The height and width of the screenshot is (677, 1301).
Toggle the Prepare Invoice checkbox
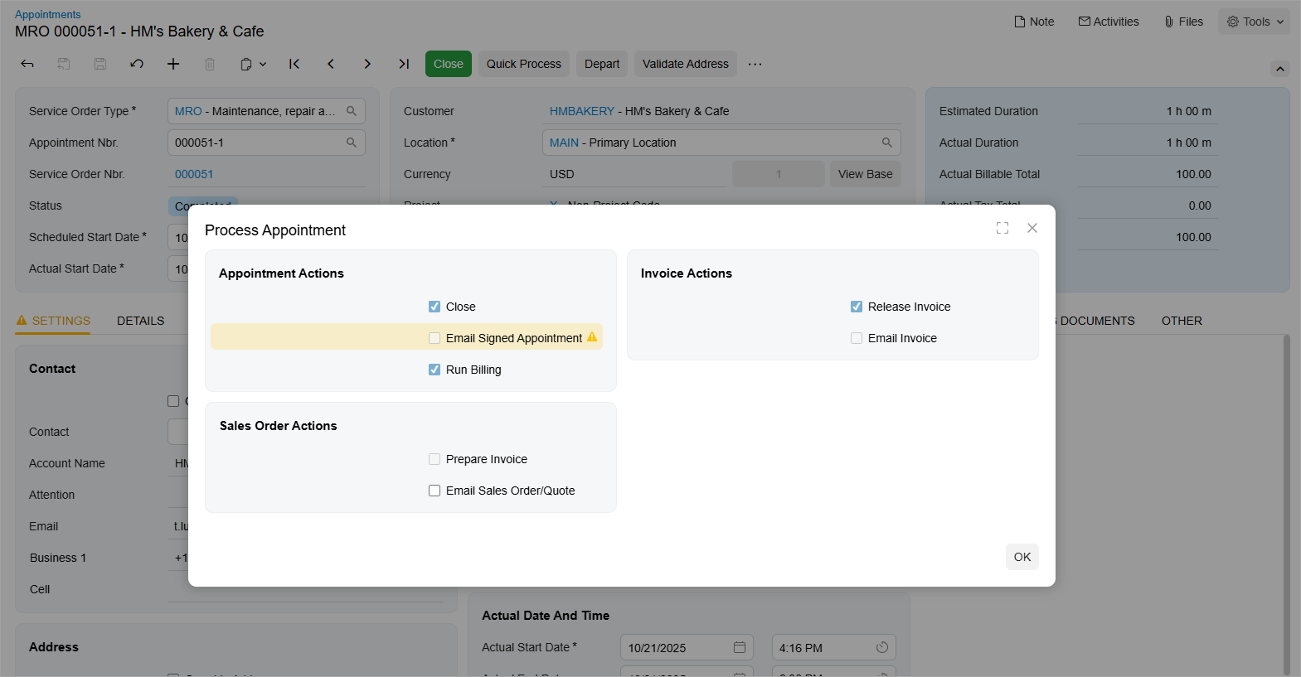[x=434, y=459]
